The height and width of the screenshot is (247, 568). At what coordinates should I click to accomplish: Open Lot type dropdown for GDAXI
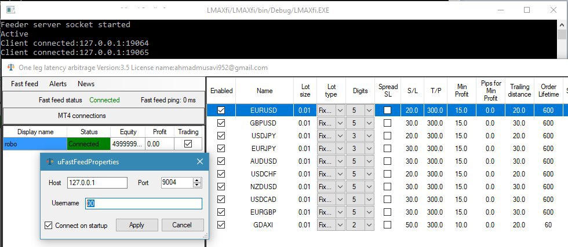340,225
